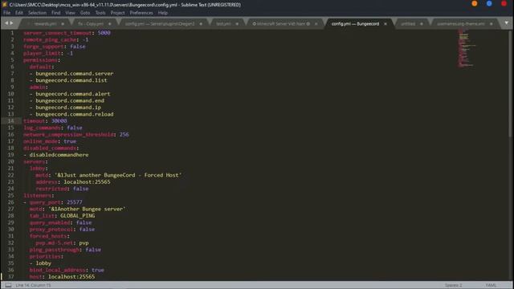514x289 pixels.
Task: Open the tab list dropdown arrow
Action: click(x=506, y=23)
